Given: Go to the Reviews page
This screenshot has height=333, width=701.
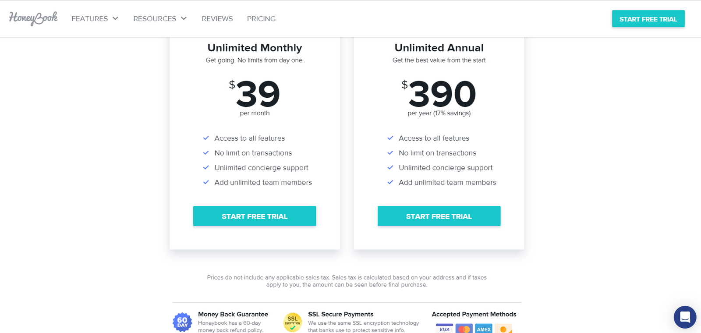Looking at the screenshot, I should click(x=217, y=19).
